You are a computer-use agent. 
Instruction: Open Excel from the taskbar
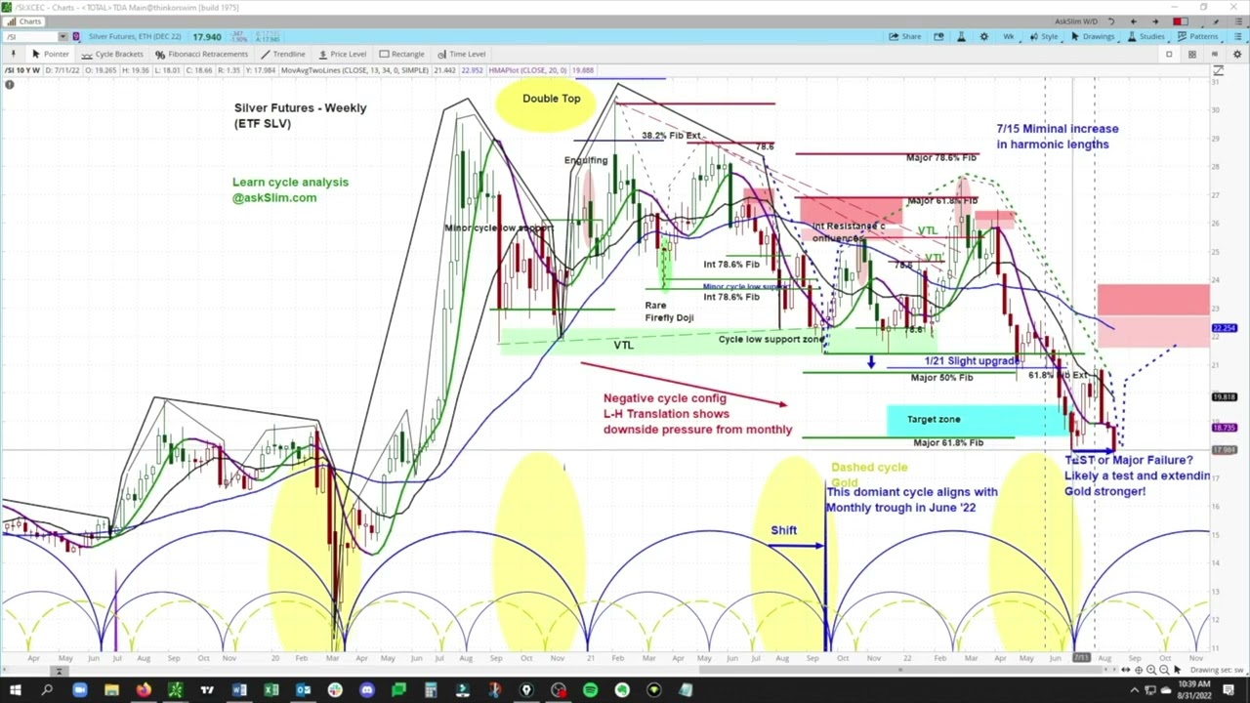click(271, 691)
